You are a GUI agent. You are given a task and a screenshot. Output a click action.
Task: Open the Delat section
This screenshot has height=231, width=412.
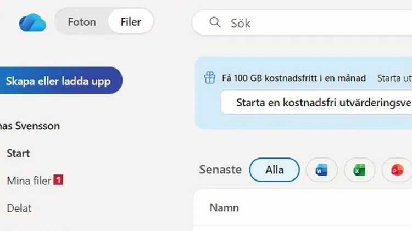click(19, 208)
